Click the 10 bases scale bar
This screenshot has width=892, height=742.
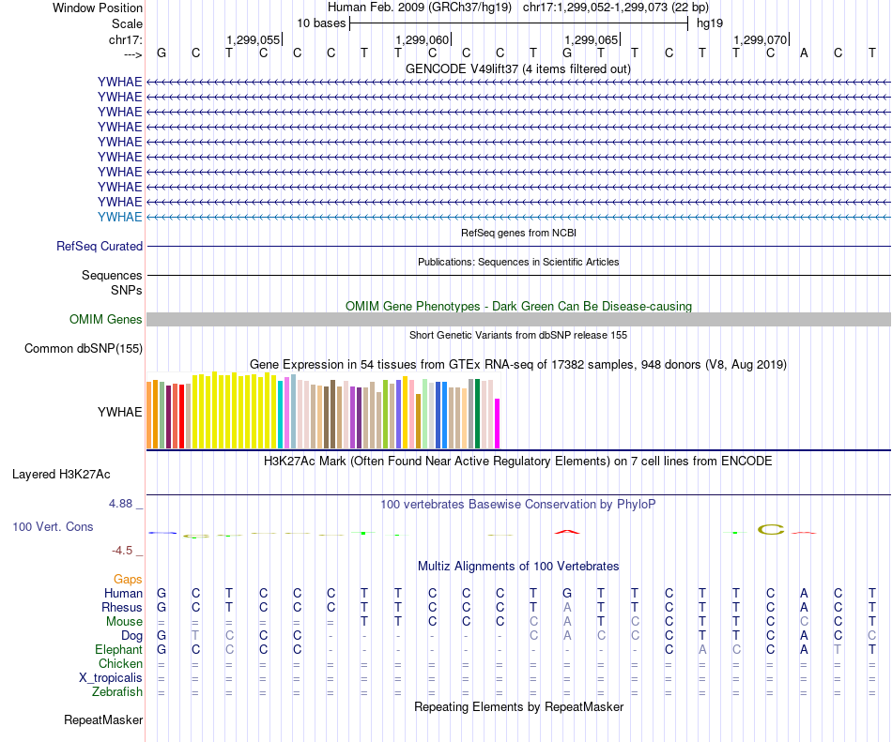click(x=519, y=23)
